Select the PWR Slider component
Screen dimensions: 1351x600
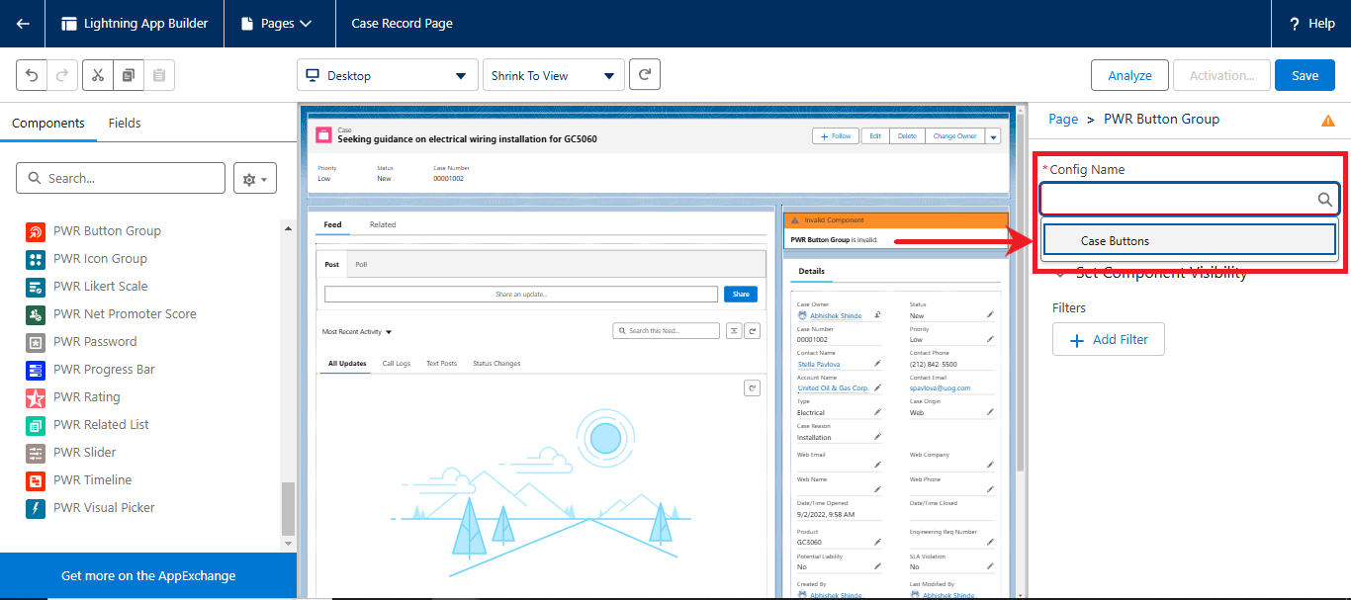tap(84, 453)
